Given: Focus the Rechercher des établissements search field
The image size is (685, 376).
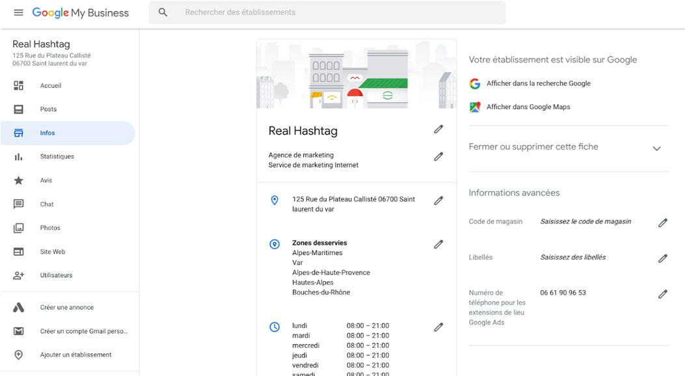Looking at the screenshot, I should coord(327,12).
